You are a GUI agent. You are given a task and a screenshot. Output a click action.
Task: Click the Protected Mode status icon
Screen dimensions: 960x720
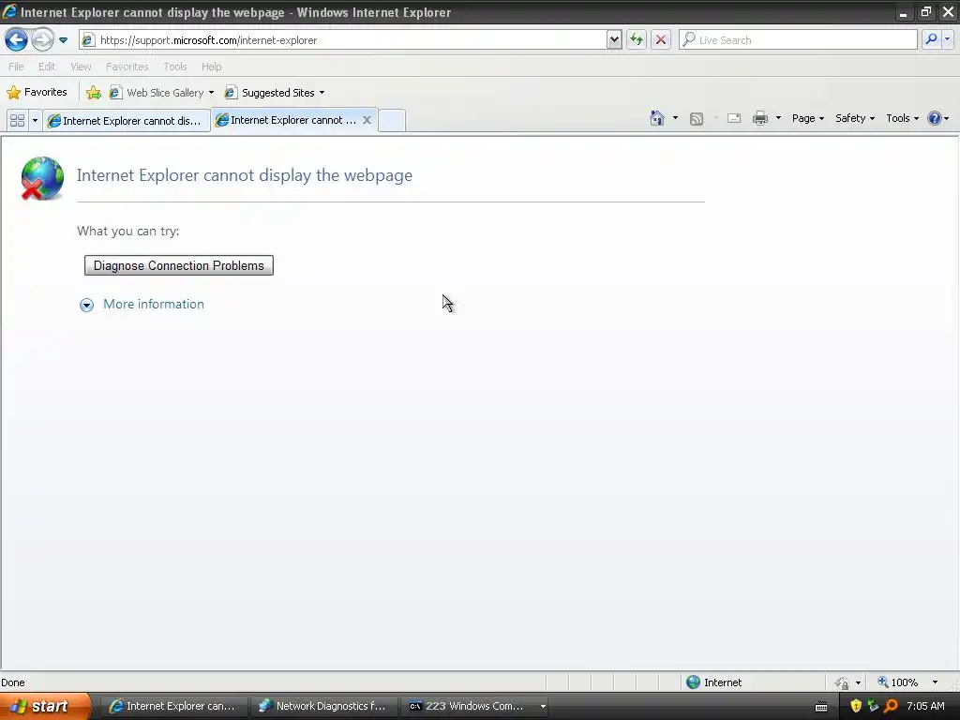(x=843, y=682)
